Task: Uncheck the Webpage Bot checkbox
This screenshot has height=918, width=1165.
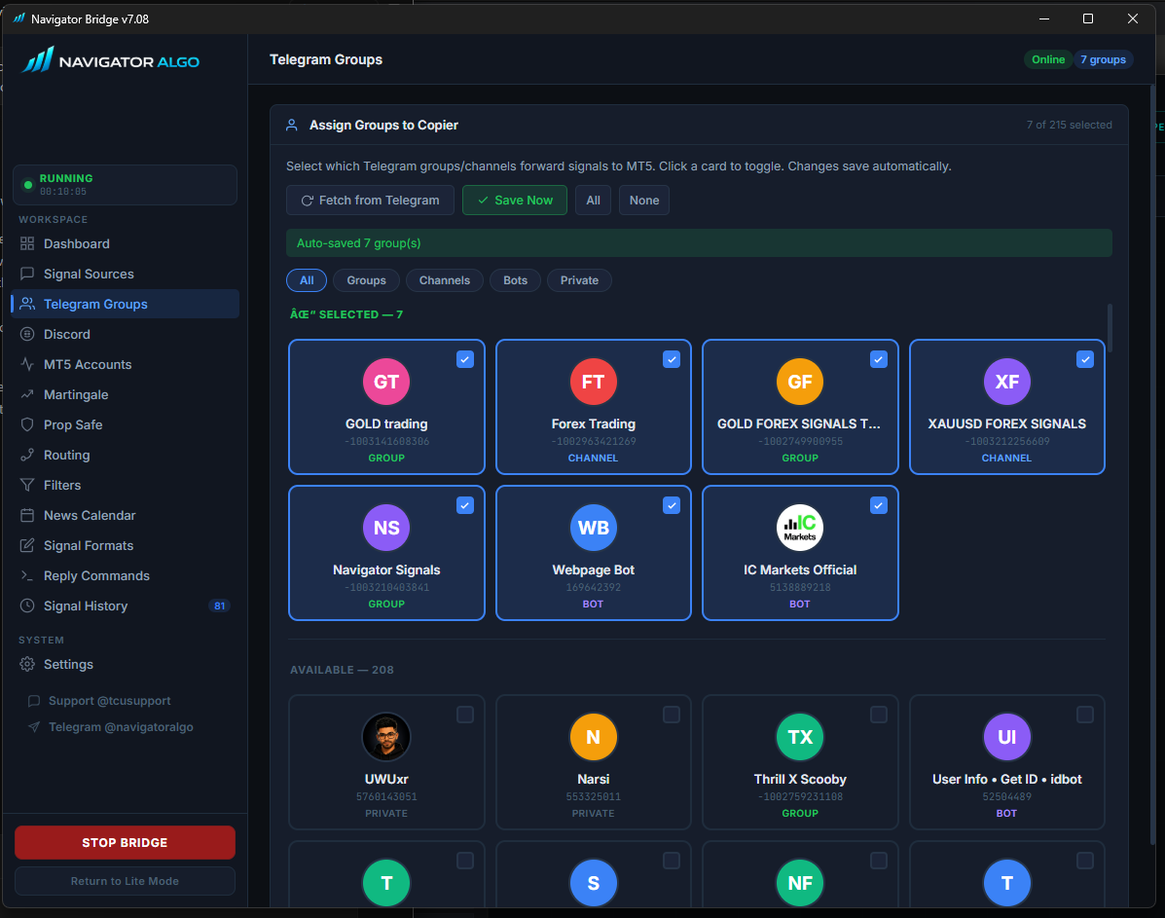Action: pos(672,505)
